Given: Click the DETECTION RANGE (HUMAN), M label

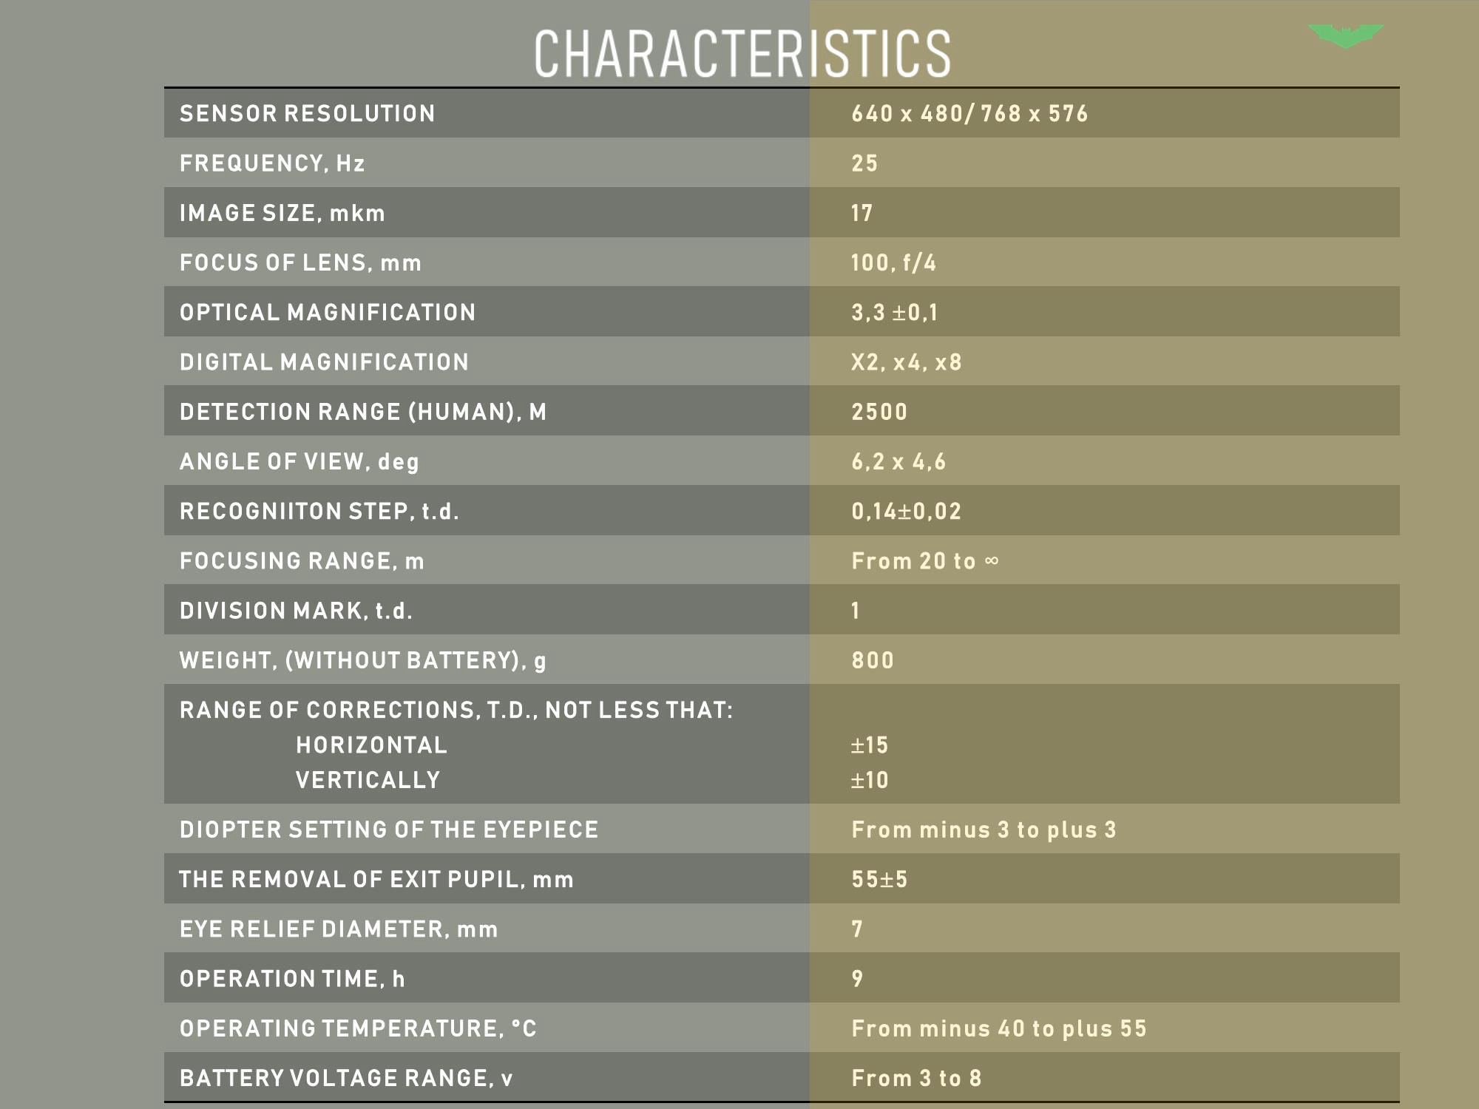Looking at the screenshot, I should 363,411.
